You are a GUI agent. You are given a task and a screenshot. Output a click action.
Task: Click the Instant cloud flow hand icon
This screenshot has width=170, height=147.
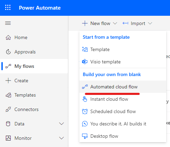click(85, 99)
